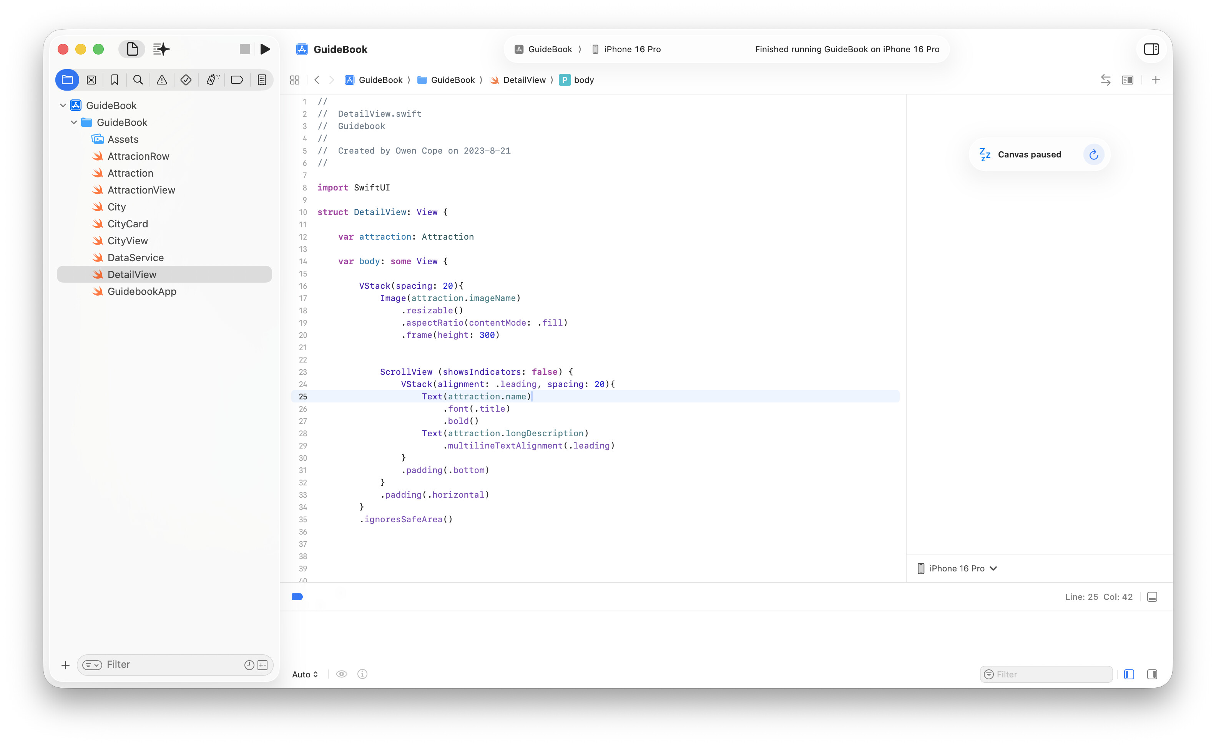Screen dimensions: 1216x745
Task: Toggle the debug area visibility button
Action: [x=1152, y=597]
